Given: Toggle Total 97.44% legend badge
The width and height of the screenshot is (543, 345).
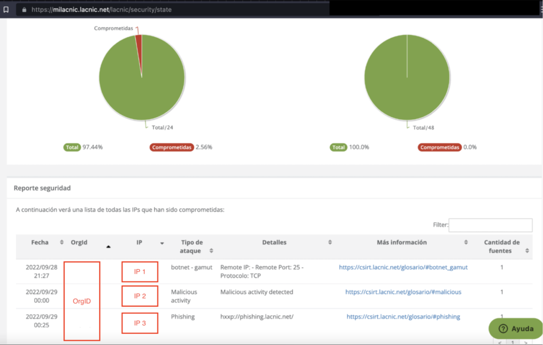Looking at the screenshot, I should click(72, 147).
